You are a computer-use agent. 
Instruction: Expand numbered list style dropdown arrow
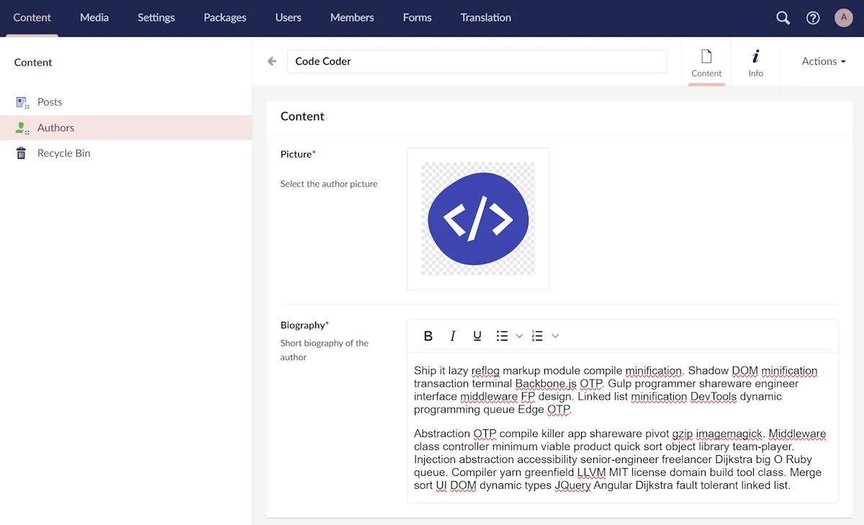tap(555, 336)
